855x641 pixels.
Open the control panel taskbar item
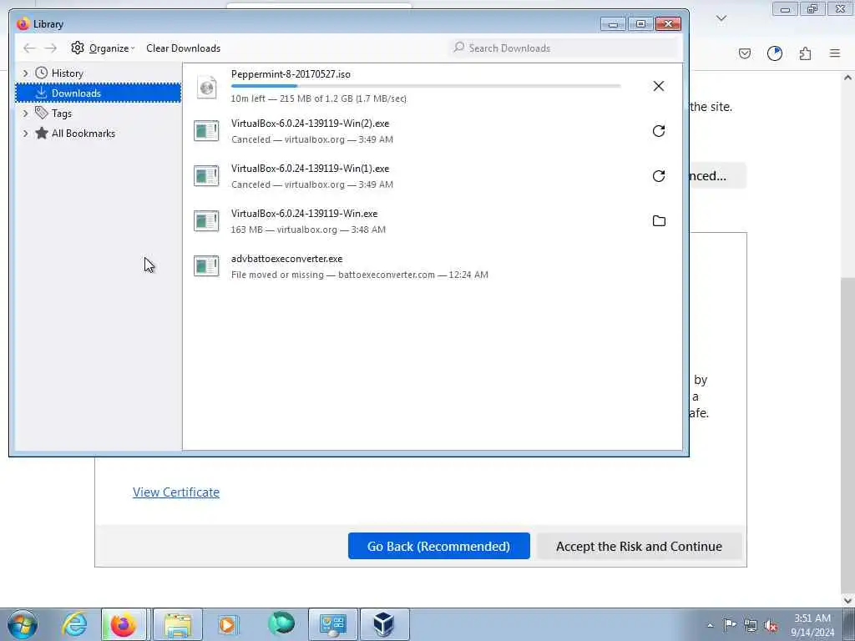pyautogui.click(x=333, y=624)
